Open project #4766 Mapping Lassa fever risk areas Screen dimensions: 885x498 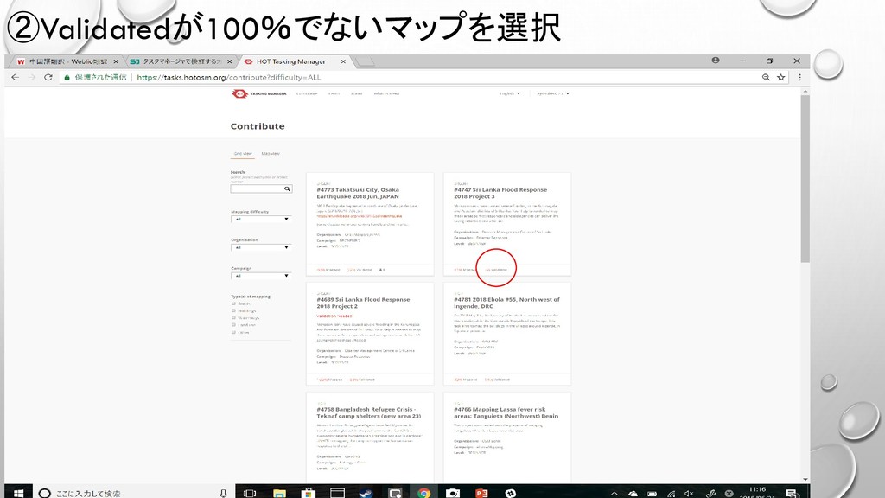(506, 412)
